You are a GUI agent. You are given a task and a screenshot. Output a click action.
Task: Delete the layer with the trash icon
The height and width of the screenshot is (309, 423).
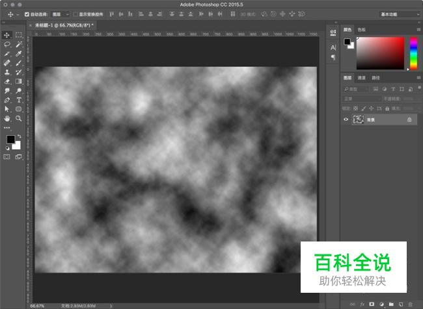(x=411, y=304)
